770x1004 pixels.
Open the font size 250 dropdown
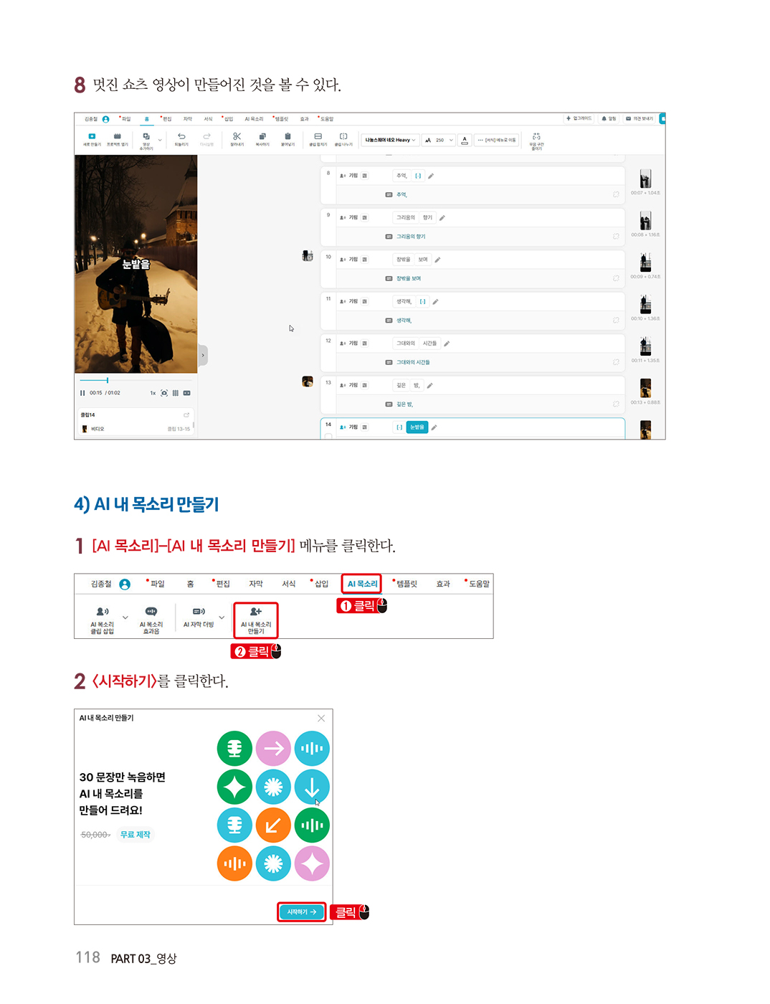point(439,140)
